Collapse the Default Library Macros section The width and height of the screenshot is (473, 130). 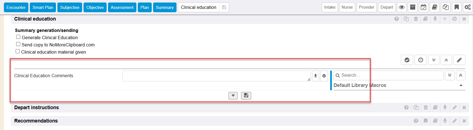tap(461, 85)
